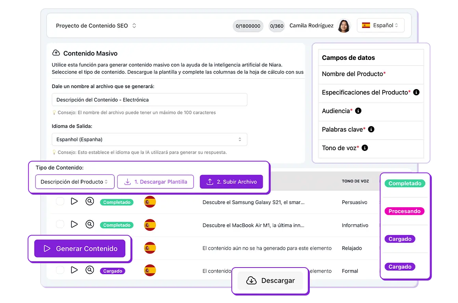
Task: Open Camila Rodríguez's profile avatar
Action: pos(344,25)
